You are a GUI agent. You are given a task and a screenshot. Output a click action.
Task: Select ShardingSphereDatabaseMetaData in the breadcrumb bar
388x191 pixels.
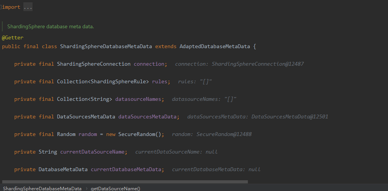pyautogui.click(x=42, y=189)
